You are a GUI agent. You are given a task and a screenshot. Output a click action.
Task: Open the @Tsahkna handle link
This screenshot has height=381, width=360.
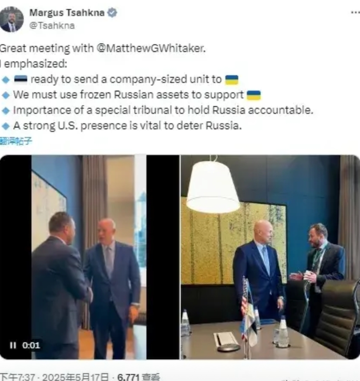[52, 25]
